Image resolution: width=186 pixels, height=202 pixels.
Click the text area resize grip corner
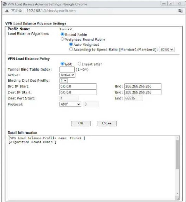tap(178, 198)
